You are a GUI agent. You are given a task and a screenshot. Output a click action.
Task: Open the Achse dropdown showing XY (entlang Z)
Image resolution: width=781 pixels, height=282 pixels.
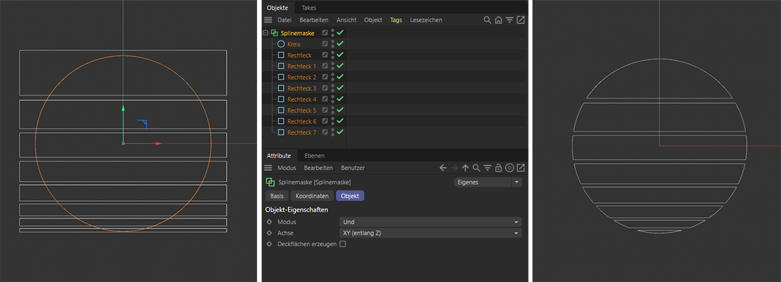(430, 233)
